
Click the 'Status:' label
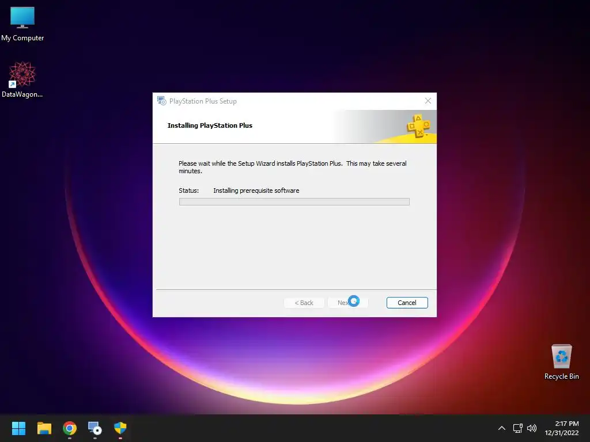tap(189, 190)
